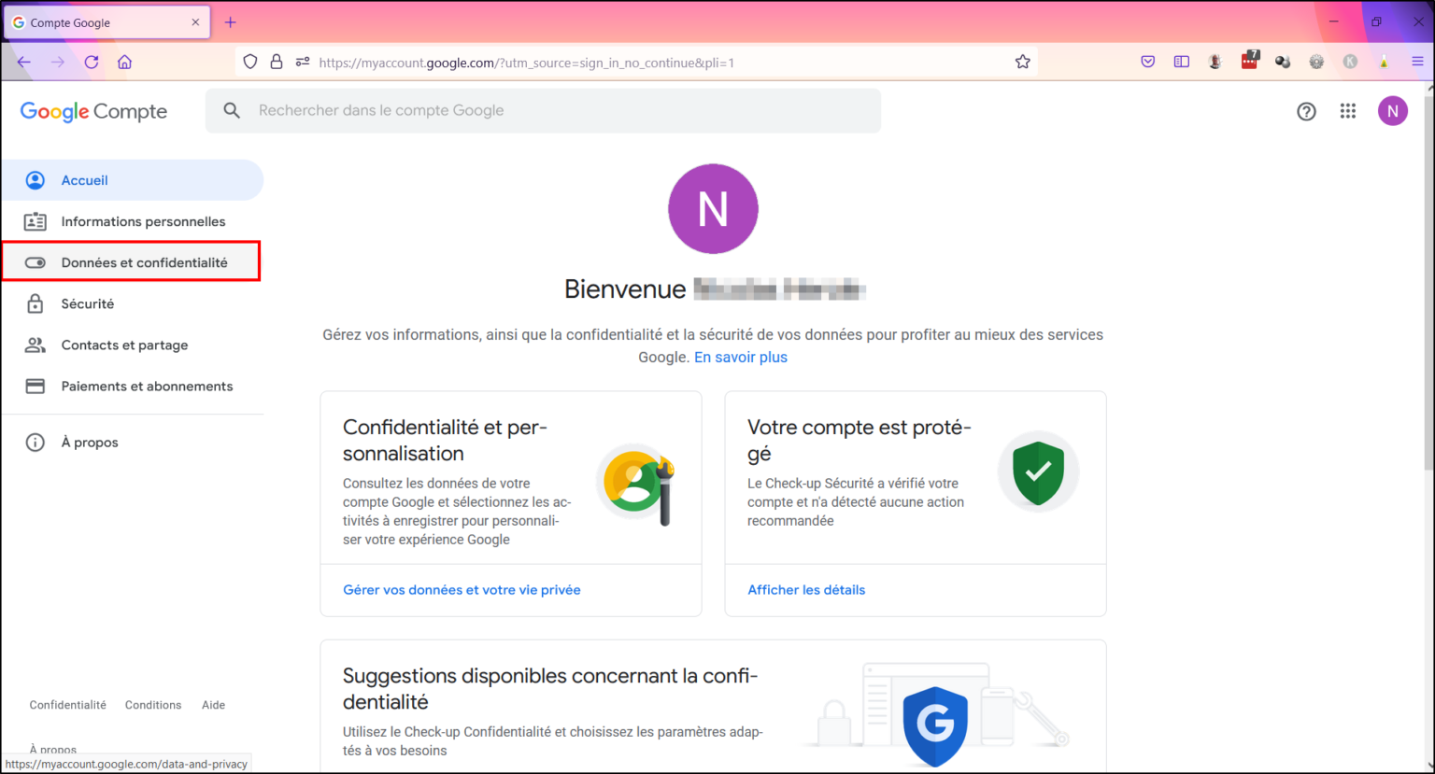Click the Google Compte logo

93,111
